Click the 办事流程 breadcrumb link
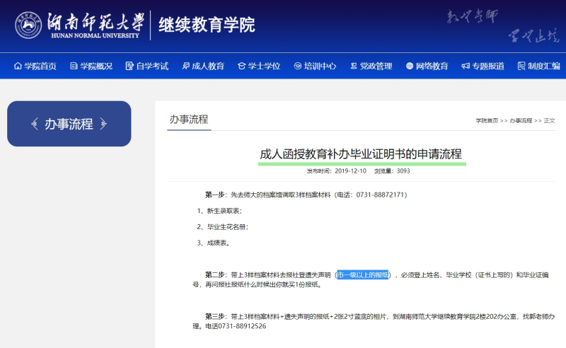The width and height of the screenshot is (566, 348). click(x=521, y=120)
